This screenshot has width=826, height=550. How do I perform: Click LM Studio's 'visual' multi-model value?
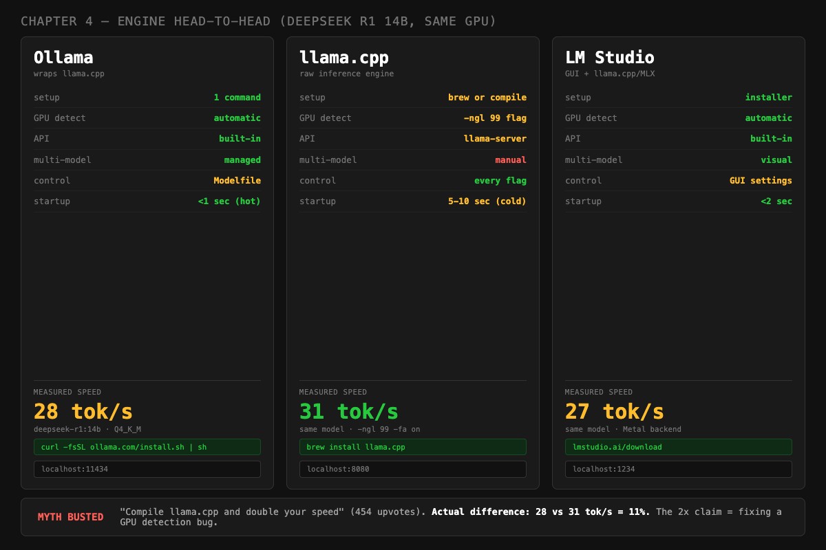pos(776,160)
